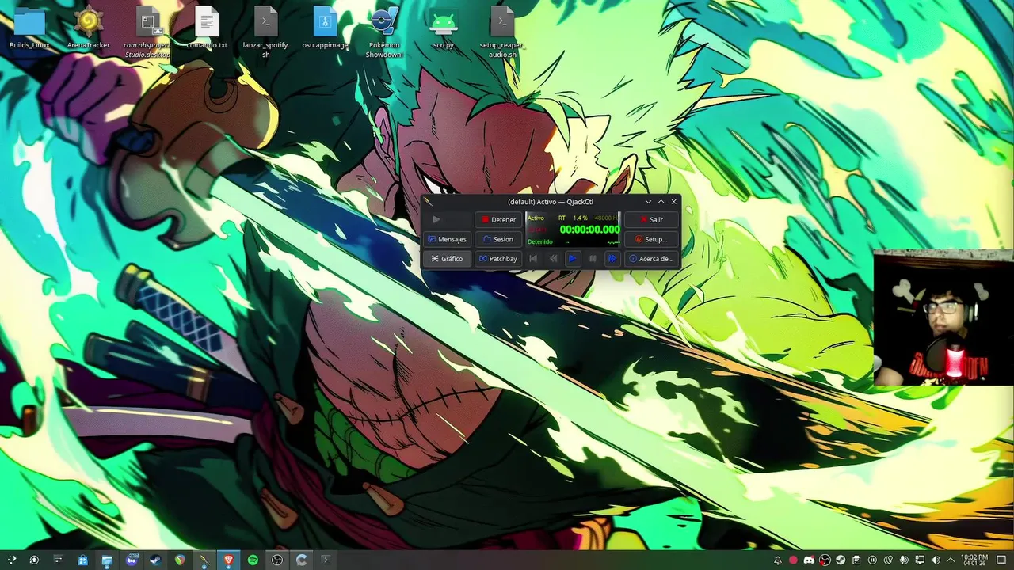
Task: Click the show desktop button
Action: 1003,560
